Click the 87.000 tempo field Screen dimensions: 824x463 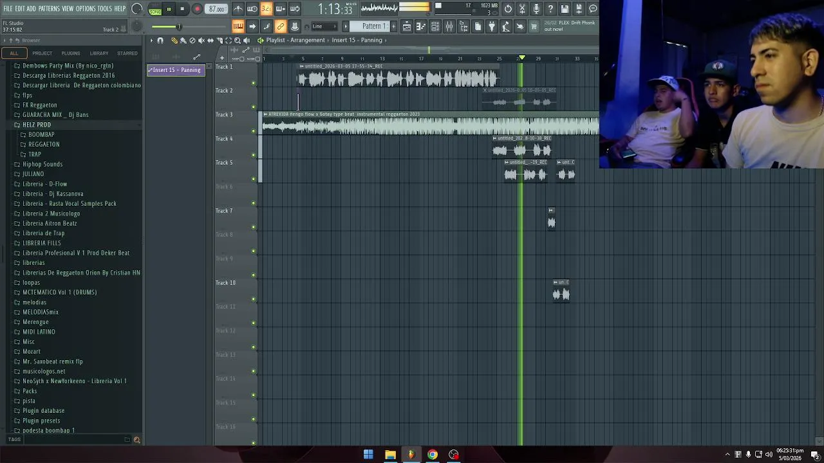tap(216, 9)
